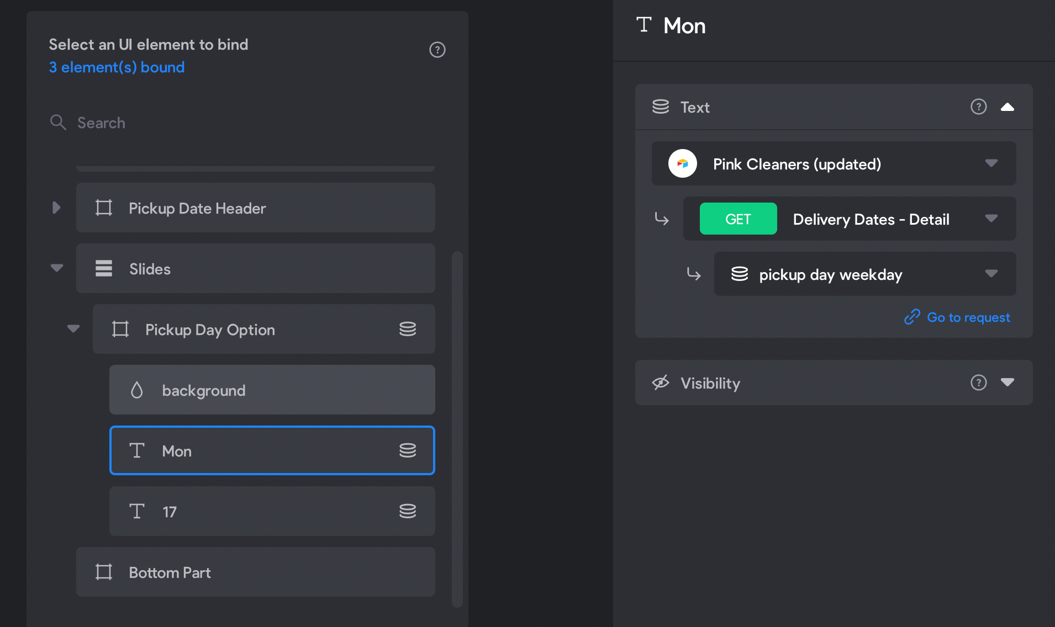Click the data binding icon on Pickup Day Option
Screen dimensions: 1055x627
pyautogui.click(x=408, y=330)
